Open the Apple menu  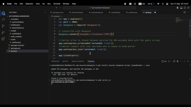(3, 4)
